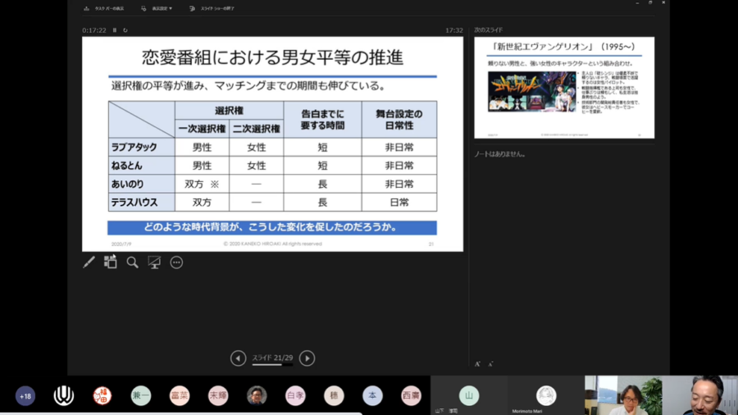Viewport: 738px width, 415px height.
Task: Pause the presentation timer
Action: (114, 30)
